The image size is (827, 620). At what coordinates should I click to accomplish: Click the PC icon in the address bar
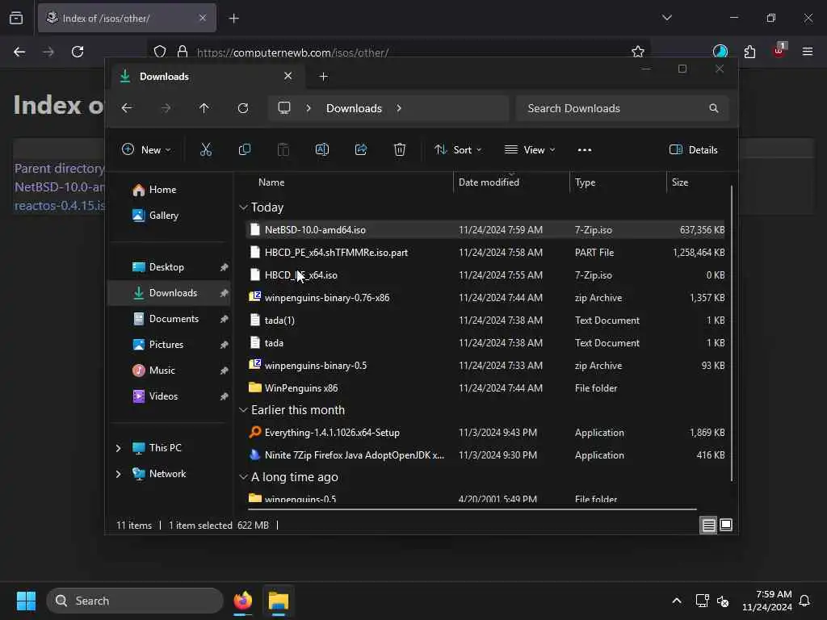[x=284, y=108]
